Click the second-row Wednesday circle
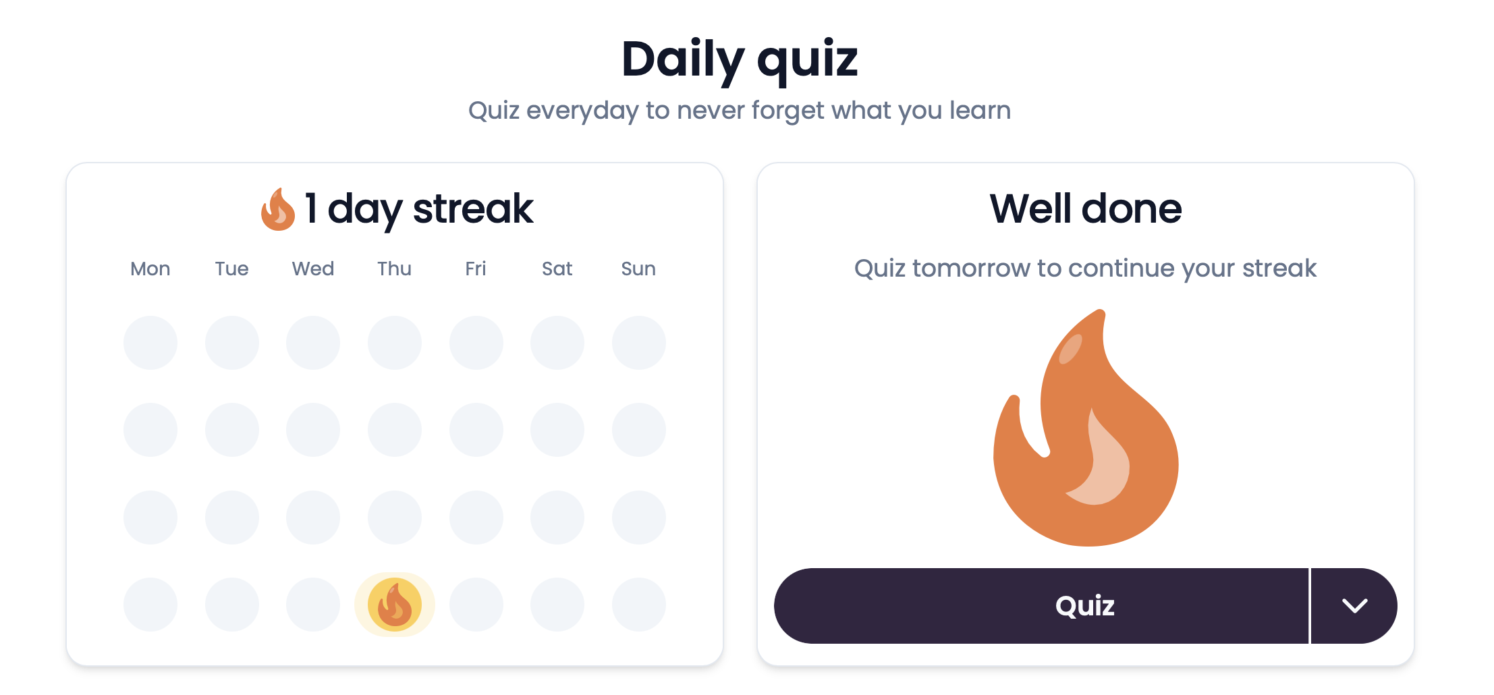Viewport: 1494px width, 695px height. (313, 430)
